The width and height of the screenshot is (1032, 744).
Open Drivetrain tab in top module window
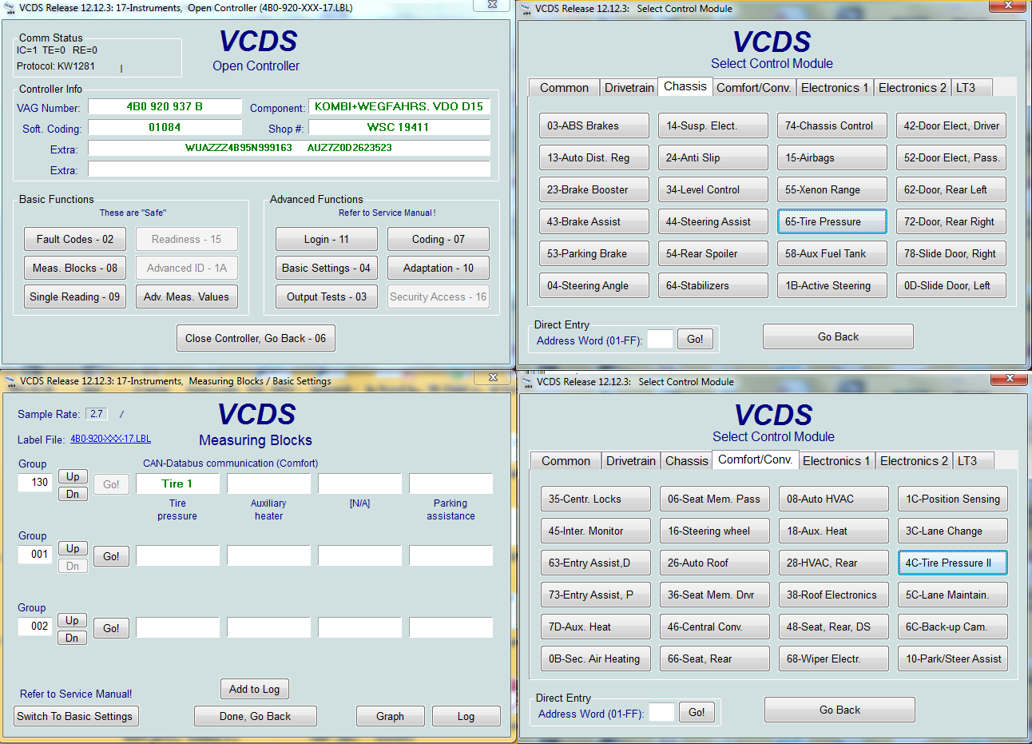(x=629, y=88)
